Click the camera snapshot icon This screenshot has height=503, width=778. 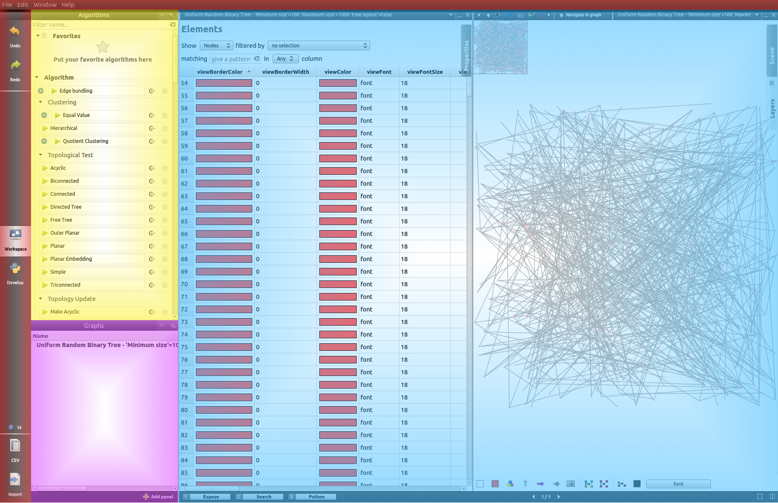coord(570,484)
